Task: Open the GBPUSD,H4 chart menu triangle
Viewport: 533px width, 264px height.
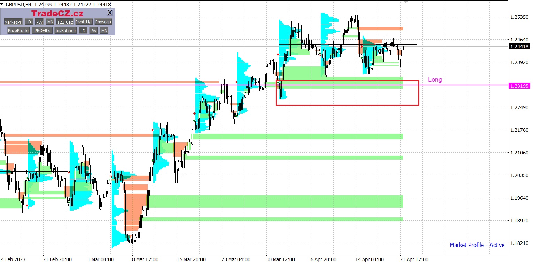Action: (2, 4)
